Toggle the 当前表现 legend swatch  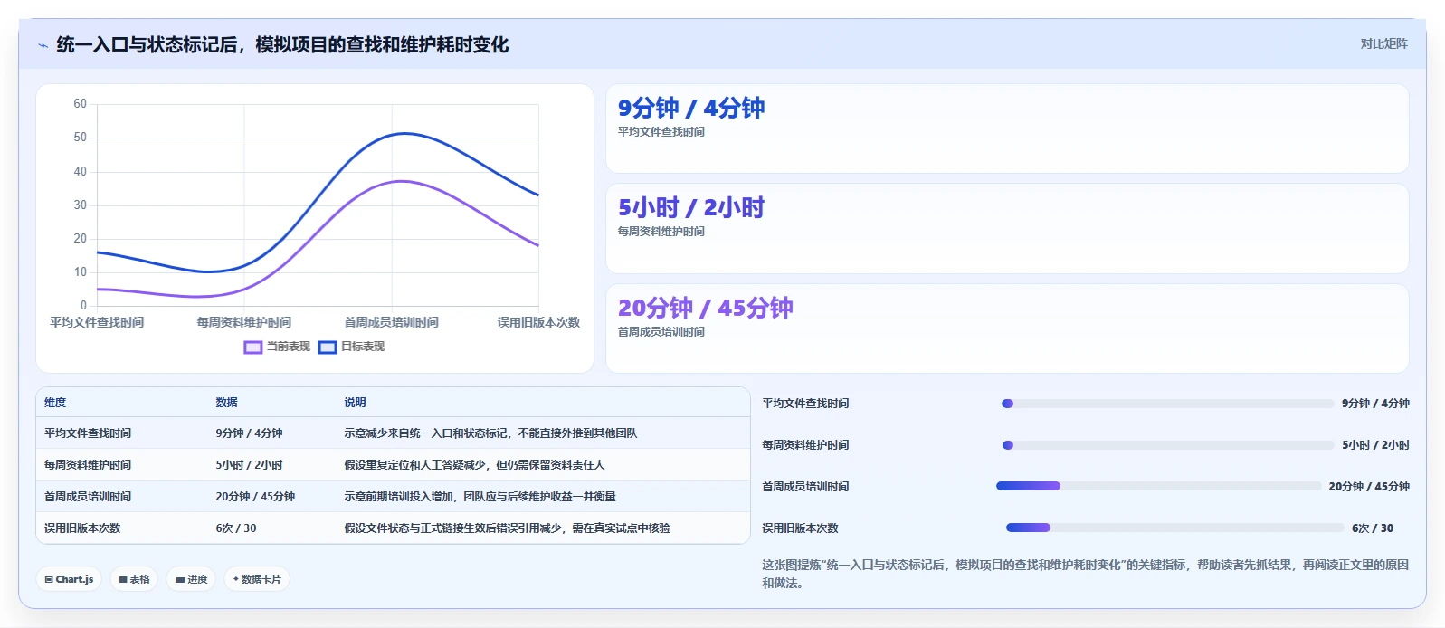(x=253, y=347)
